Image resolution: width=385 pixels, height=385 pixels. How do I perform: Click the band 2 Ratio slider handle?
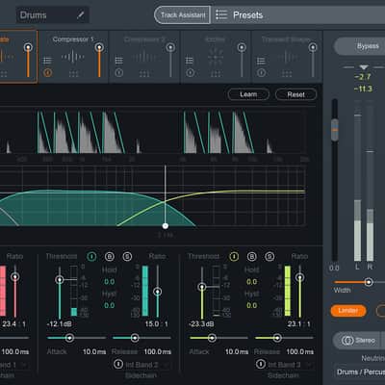tap(157, 292)
